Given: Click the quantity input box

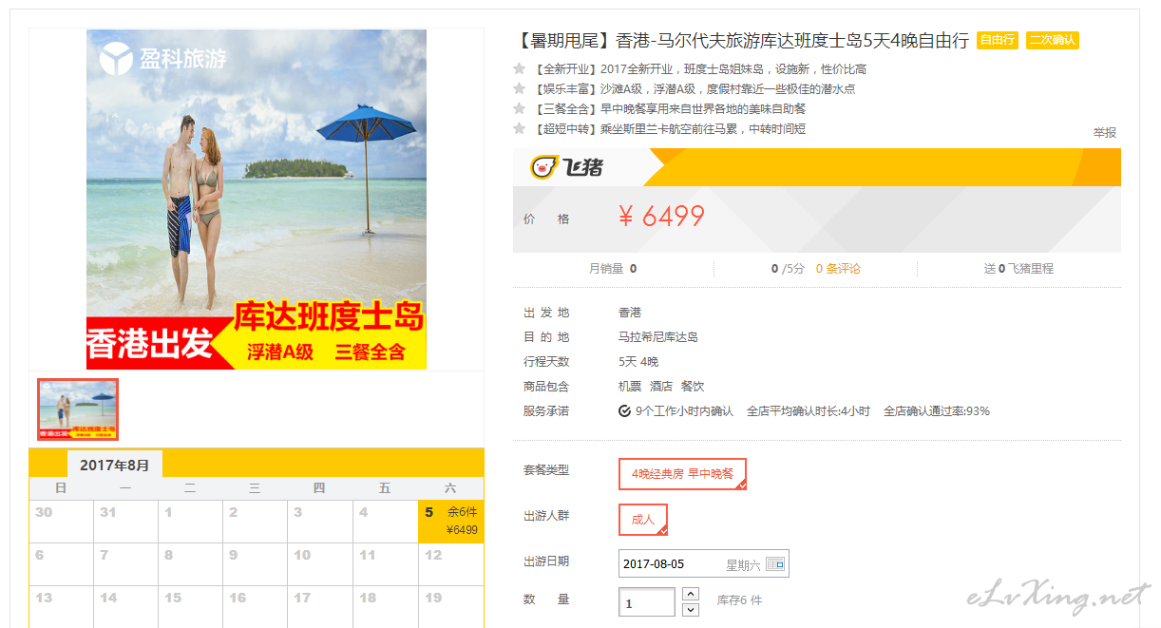Looking at the screenshot, I should pos(647,602).
